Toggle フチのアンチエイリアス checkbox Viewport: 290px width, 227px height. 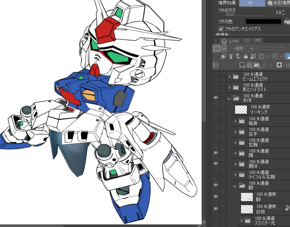point(221,29)
